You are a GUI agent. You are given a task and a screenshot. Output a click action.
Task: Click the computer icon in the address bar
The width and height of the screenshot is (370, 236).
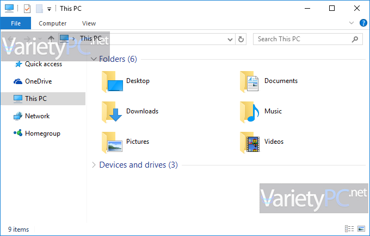coord(64,39)
